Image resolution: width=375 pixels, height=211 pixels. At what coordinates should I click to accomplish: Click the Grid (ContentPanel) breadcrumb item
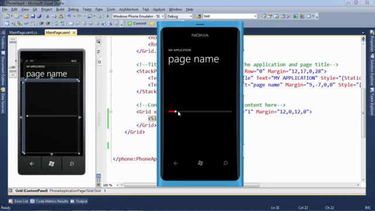coord(32,190)
